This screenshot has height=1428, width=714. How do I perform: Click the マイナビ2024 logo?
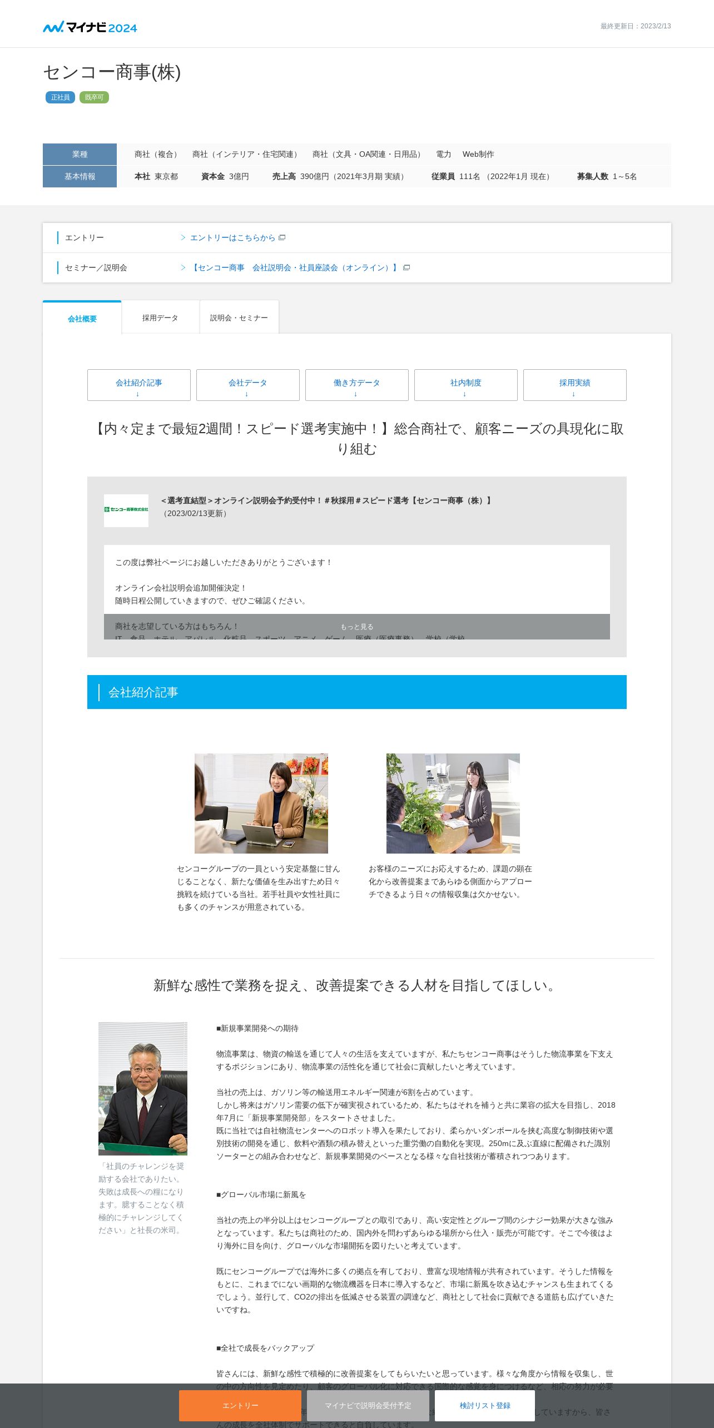[x=90, y=27]
